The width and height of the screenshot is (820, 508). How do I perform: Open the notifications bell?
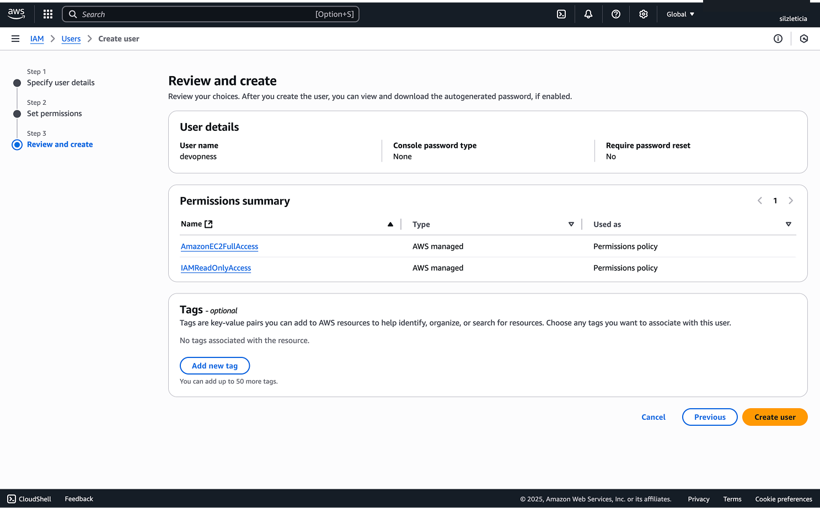coord(588,14)
